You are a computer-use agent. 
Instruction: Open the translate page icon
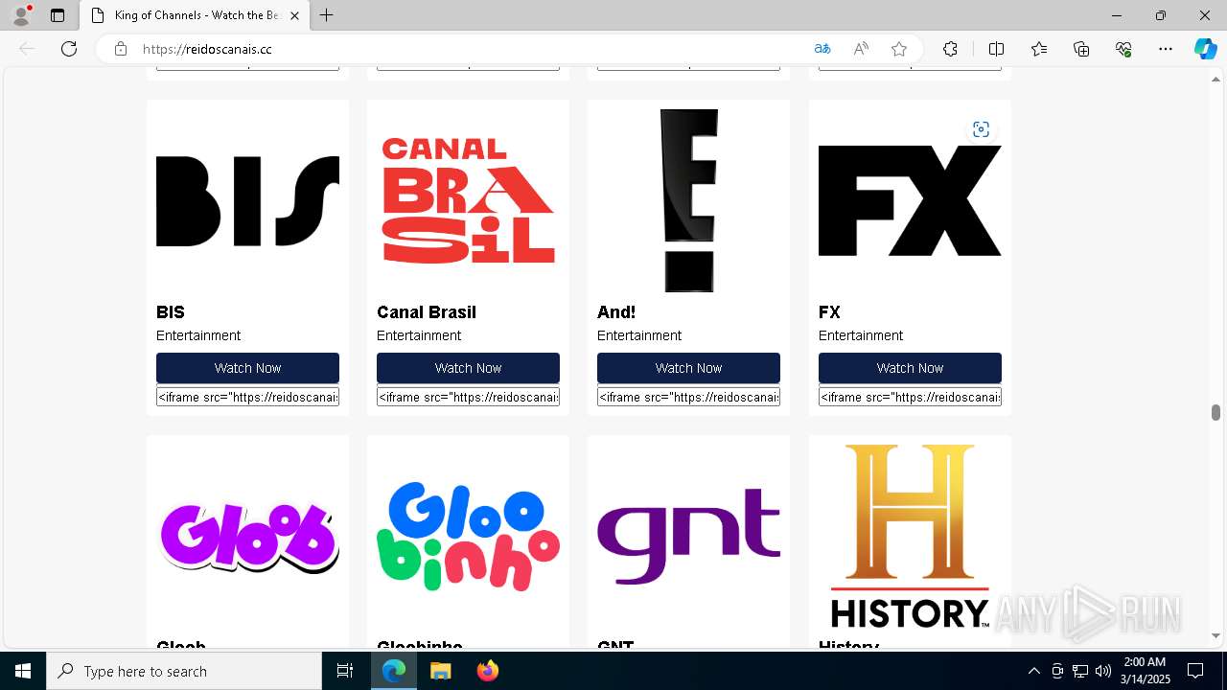point(822,49)
